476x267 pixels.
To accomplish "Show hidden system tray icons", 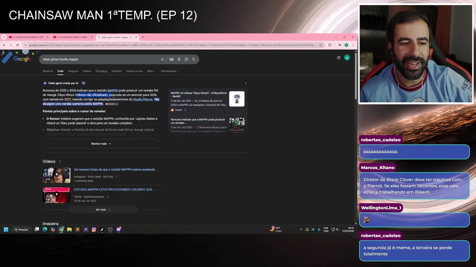I will click(x=301, y=230).
